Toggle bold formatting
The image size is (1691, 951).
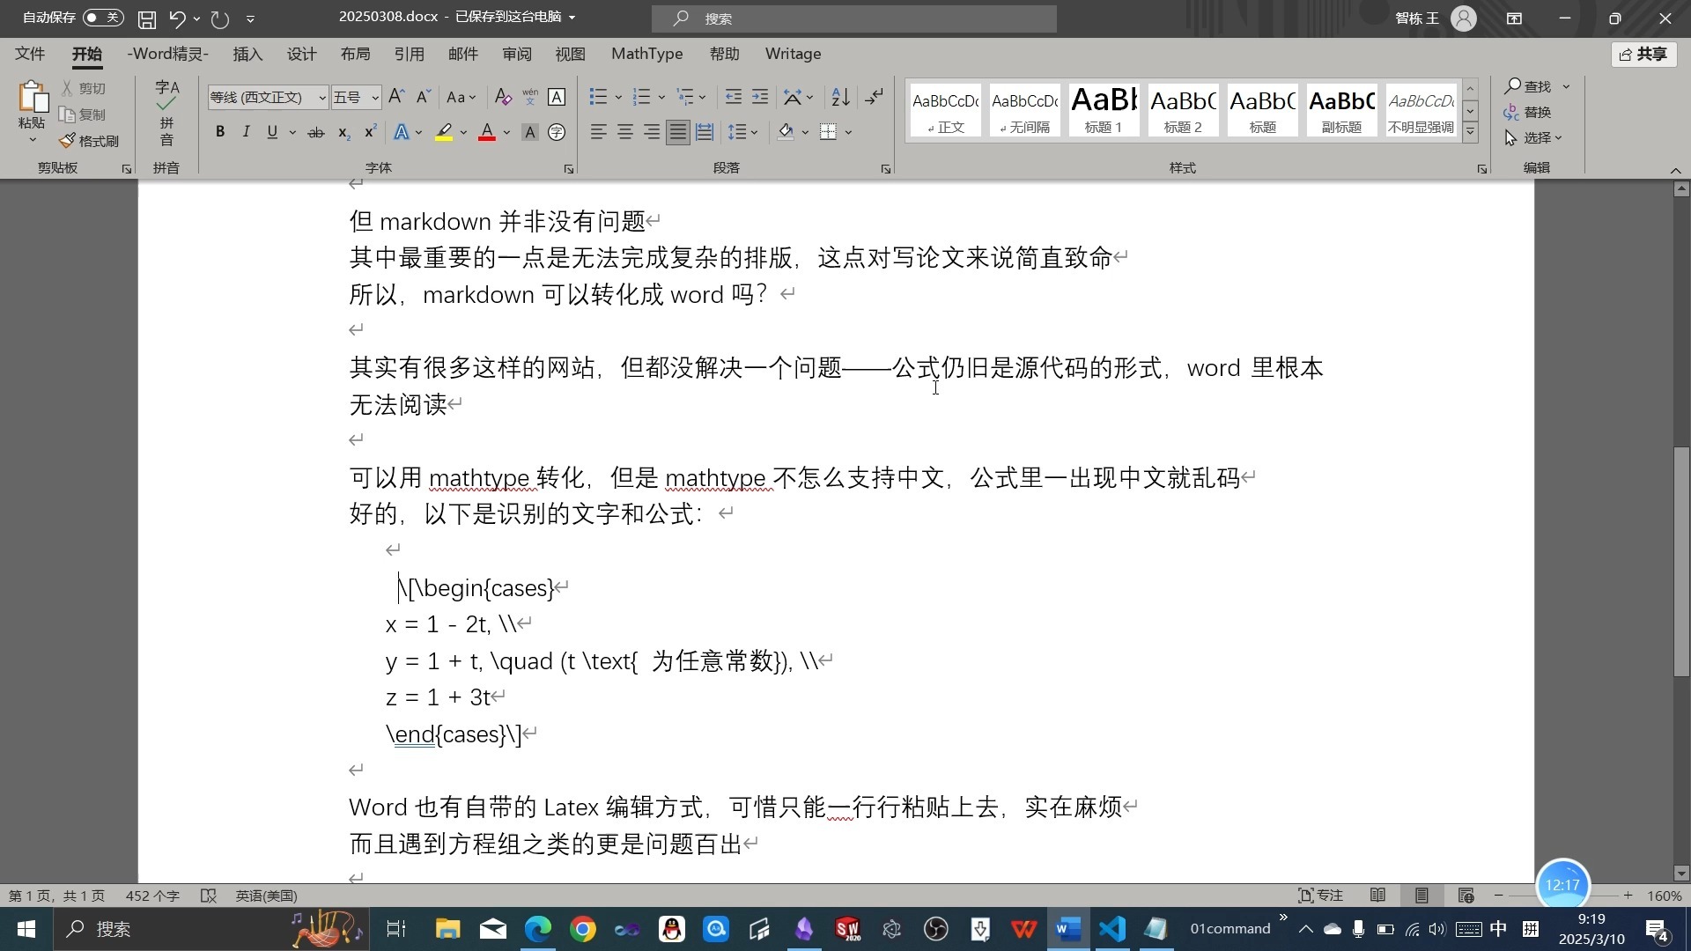[220, 132]
